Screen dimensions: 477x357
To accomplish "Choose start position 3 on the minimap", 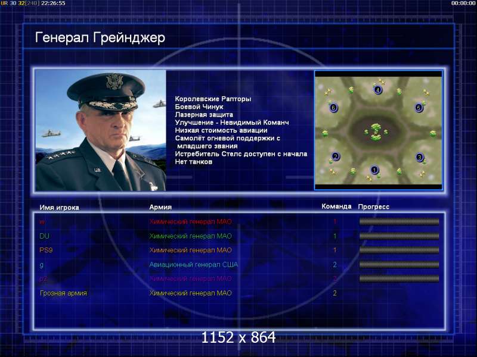I will coord(420,157).
